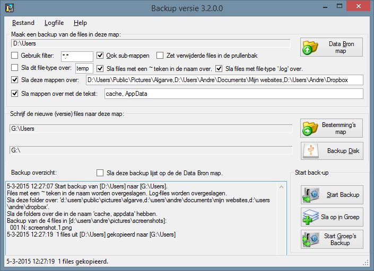Click the window resize grip in status bar
This screenshot has height=271, width=374.
tap(366, 263)
